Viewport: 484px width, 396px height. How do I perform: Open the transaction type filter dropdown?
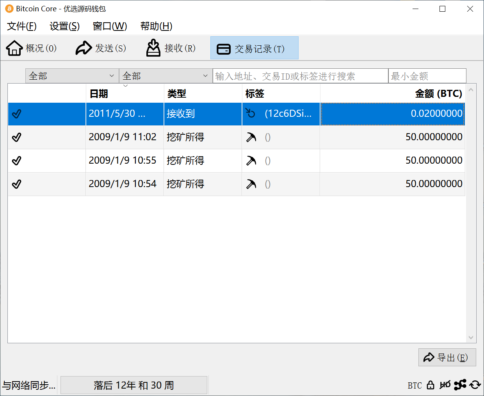[x=166, y=76]
